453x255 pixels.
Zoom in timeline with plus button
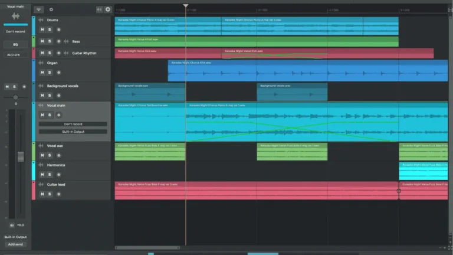tap(445, 248)
